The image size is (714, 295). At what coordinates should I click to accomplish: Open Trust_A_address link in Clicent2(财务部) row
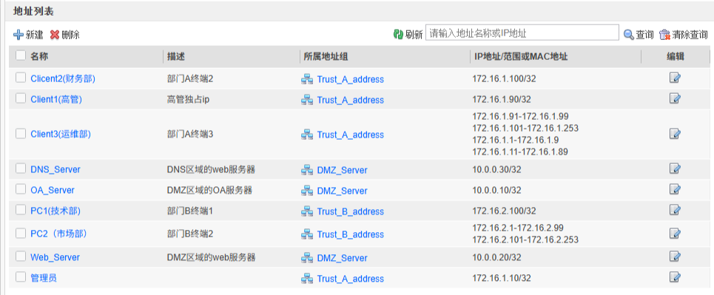(x=350, y=79)
